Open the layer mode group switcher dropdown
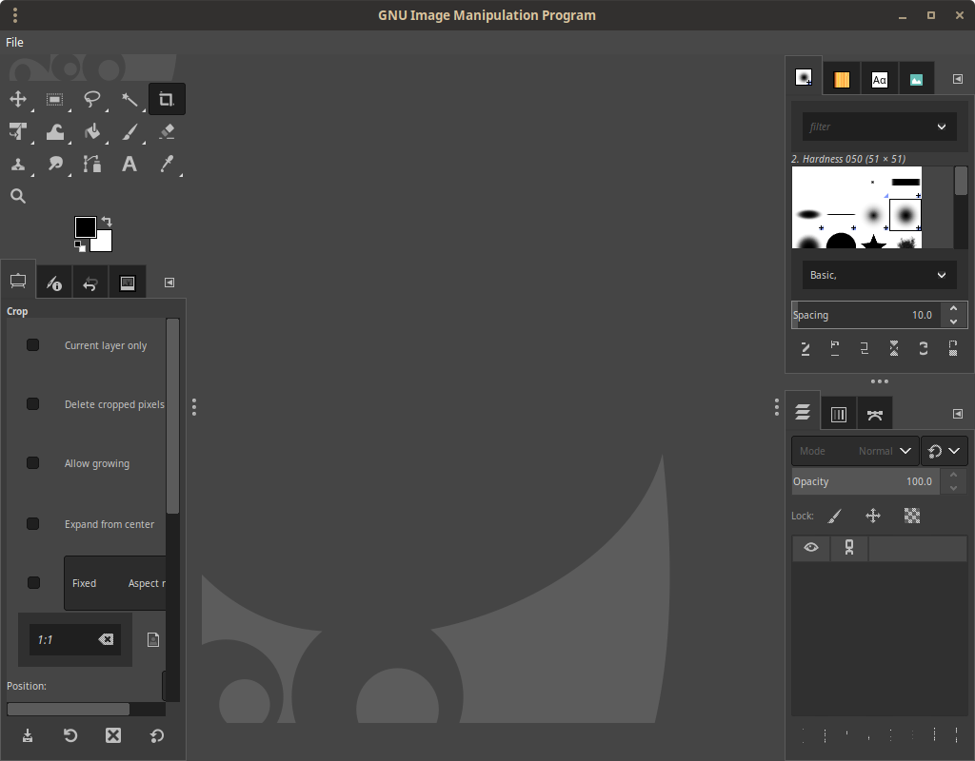Image resolution: width=975 pixels, height=761 pixels. point(944,451)
